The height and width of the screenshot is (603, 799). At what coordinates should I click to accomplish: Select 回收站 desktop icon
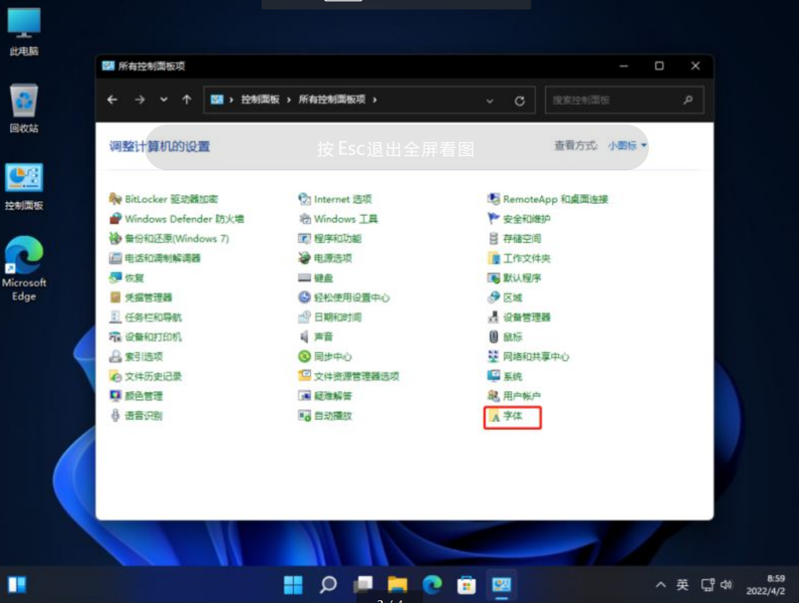pyautogui.click(x=24, y=108)
